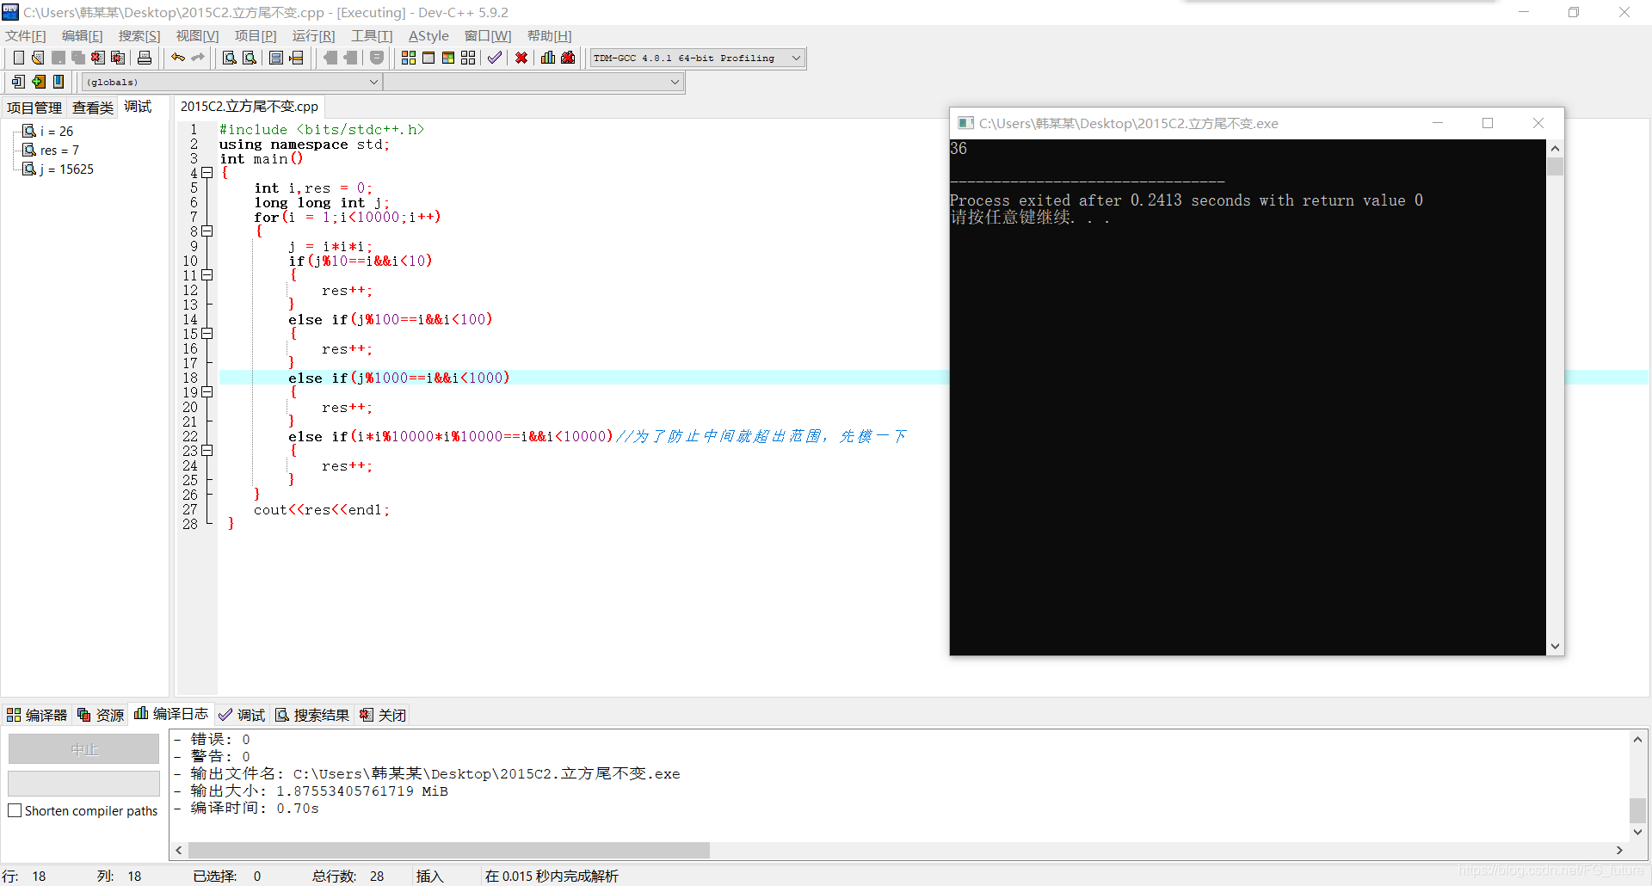The image size is (1652, 886).
Task: Collapse the code block fold at line 23
Action: coord(207,451)
